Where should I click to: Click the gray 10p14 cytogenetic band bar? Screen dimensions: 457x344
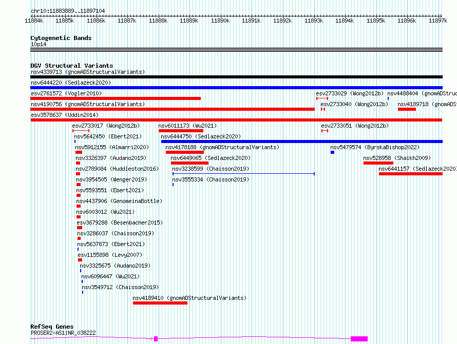click(x=236, y=50)
